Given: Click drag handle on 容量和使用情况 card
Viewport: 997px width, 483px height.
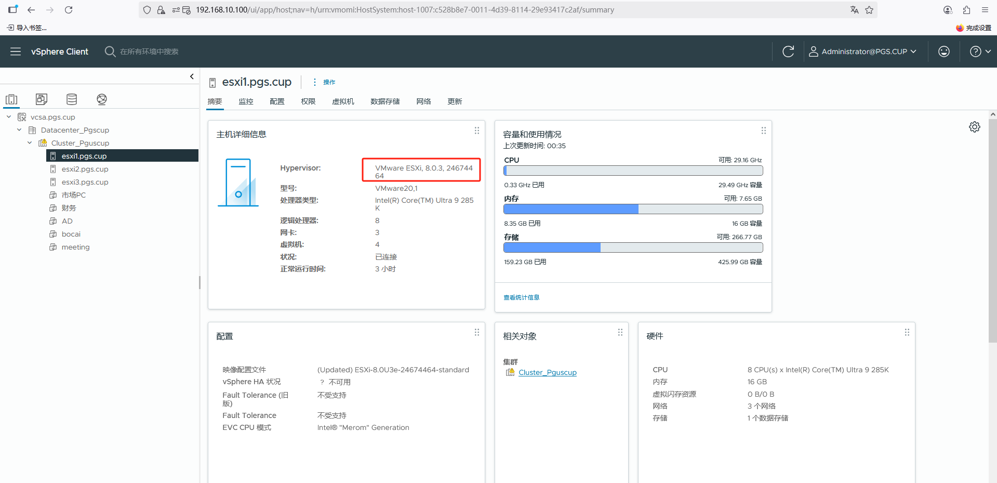Looking at the screenshot, I should click(763, 130).
